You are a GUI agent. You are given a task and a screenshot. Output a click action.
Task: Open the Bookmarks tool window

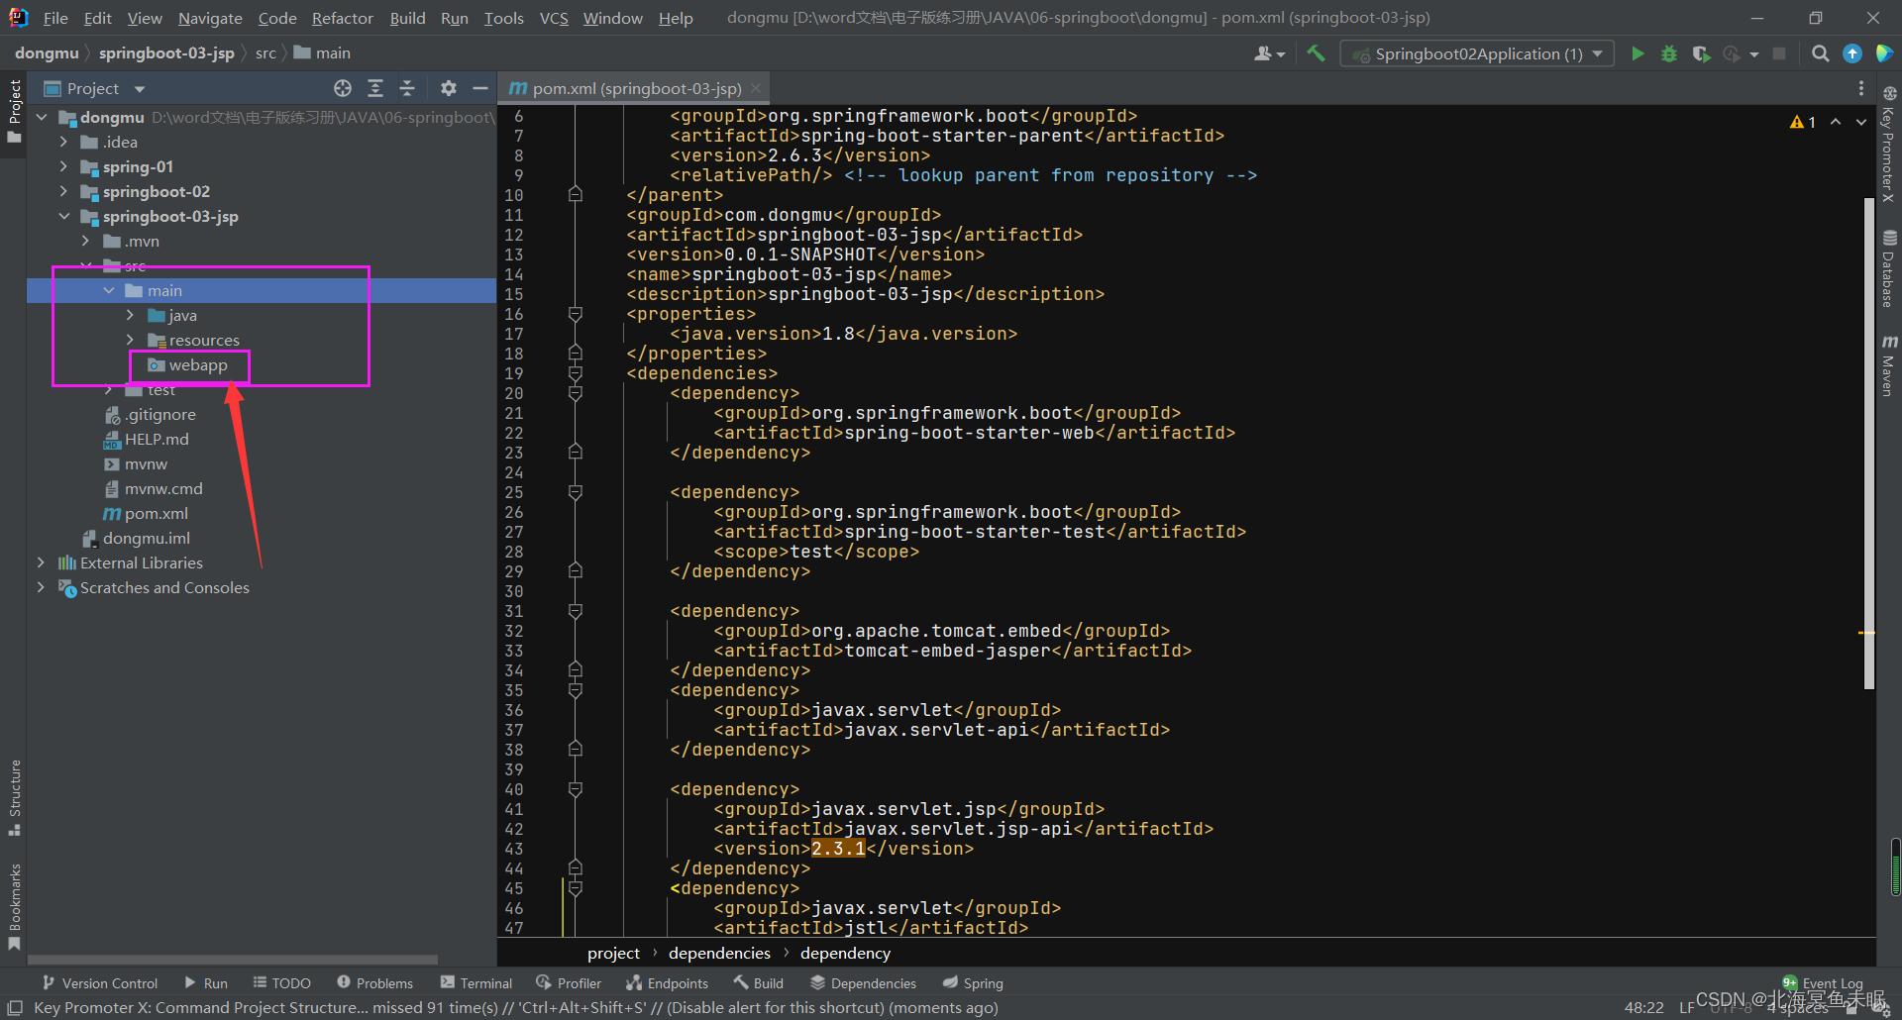(x=14, y=906)
